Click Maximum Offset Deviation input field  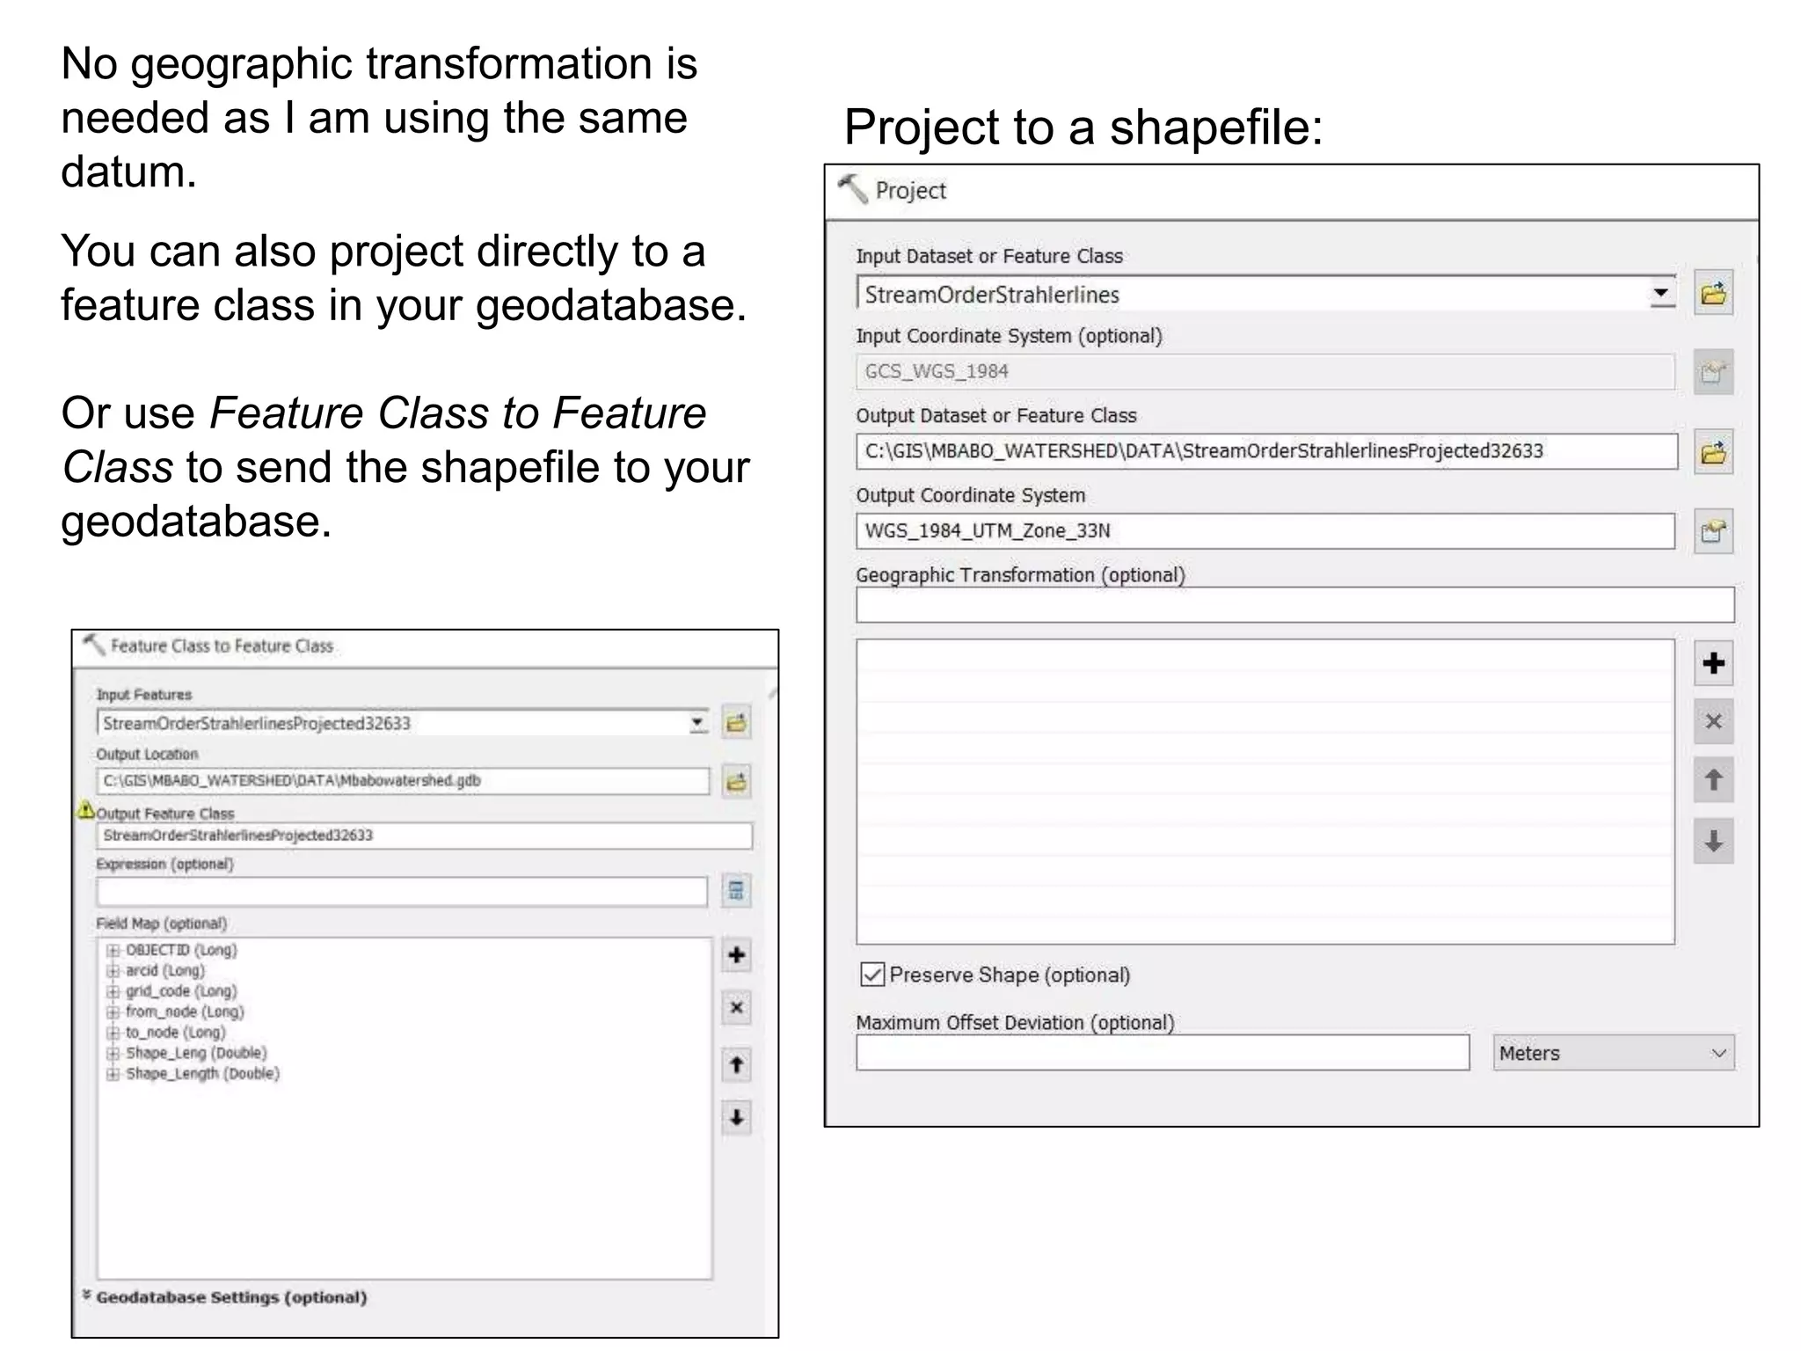(1163, 1053)
